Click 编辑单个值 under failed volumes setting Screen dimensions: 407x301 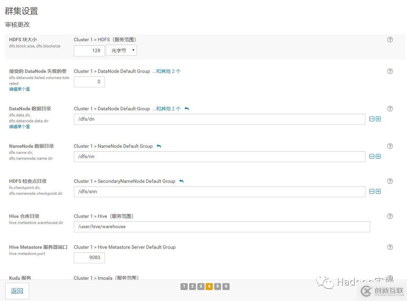[20, 89]
